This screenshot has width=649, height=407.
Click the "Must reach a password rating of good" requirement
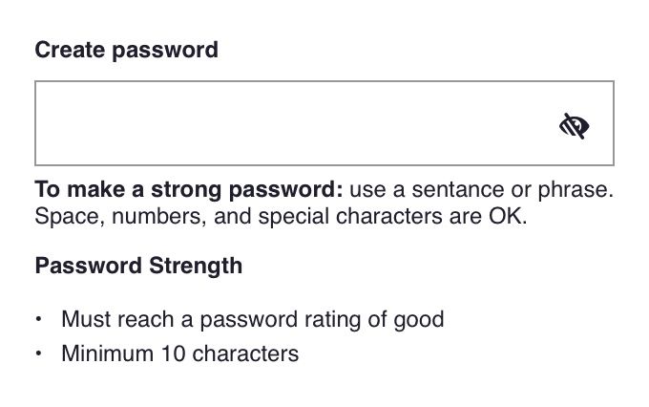pyautogui.click(x=253, y=320)
